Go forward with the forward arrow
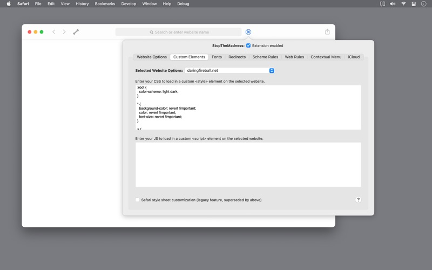 pos(64,32)
